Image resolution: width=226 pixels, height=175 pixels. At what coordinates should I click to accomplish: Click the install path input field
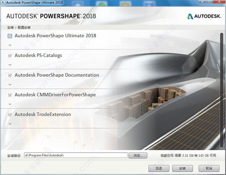point(76,155)
